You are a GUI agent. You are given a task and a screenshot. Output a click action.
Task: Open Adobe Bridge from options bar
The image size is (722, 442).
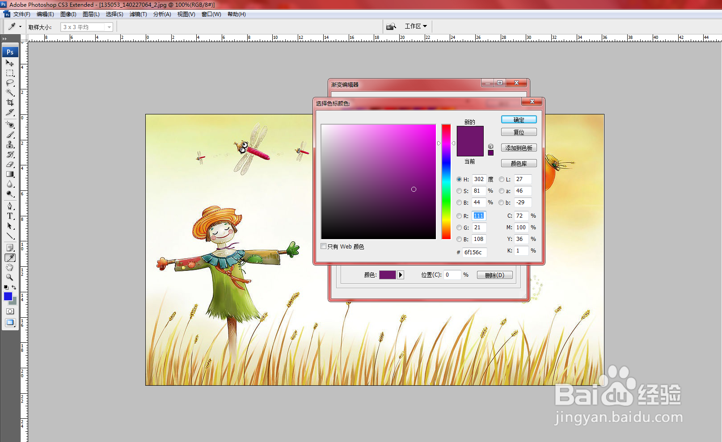(x=391, y=26)
